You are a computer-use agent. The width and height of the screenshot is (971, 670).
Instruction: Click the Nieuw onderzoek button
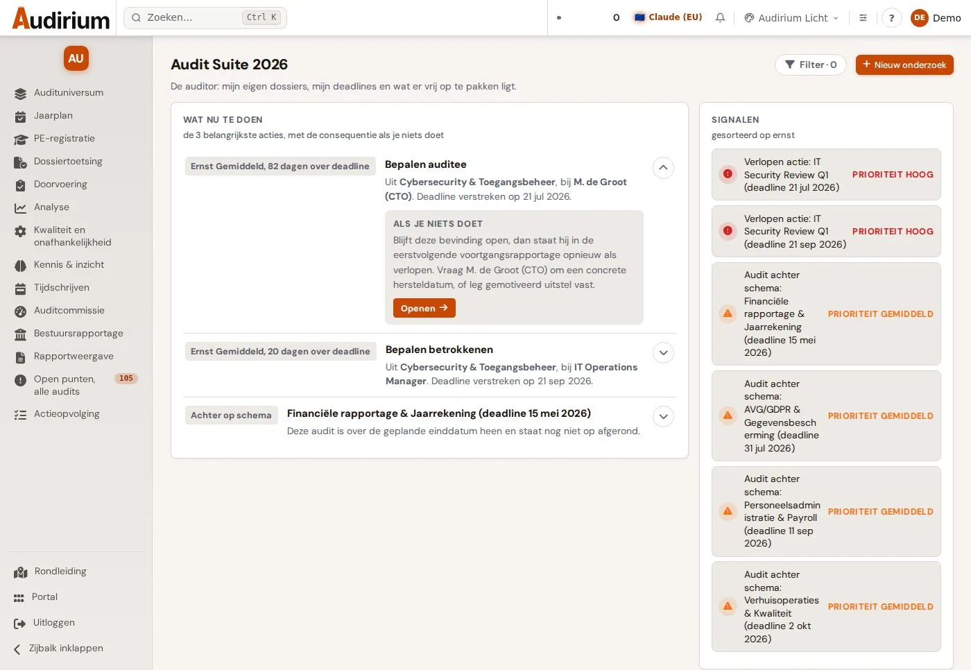(904, 65)
